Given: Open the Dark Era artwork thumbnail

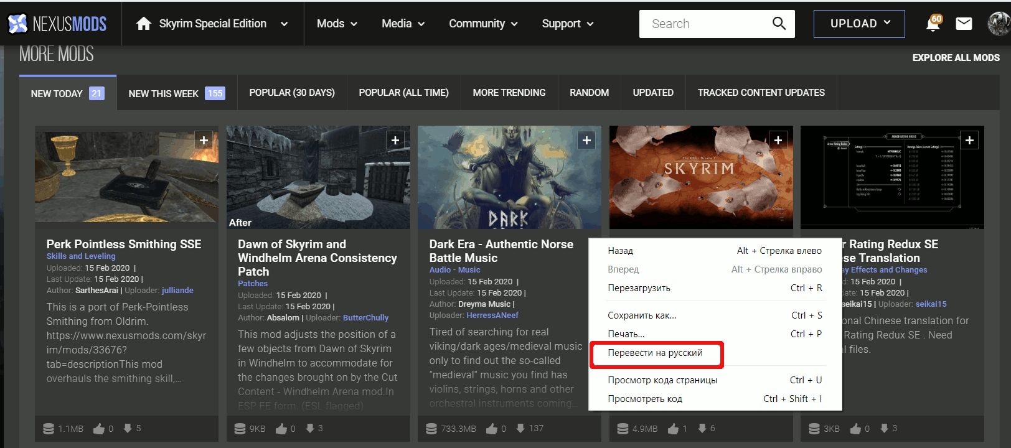Looking at the screenshot, I should point(509,177).
